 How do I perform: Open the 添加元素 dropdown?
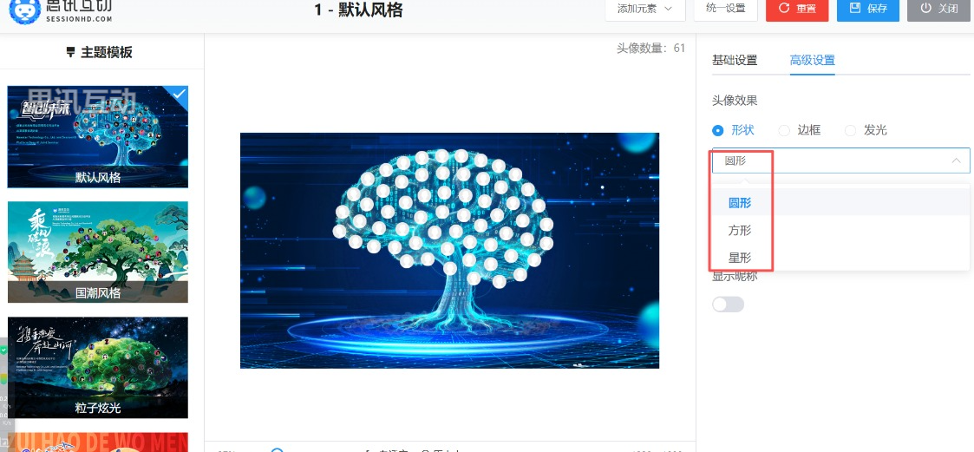[645, 9]
